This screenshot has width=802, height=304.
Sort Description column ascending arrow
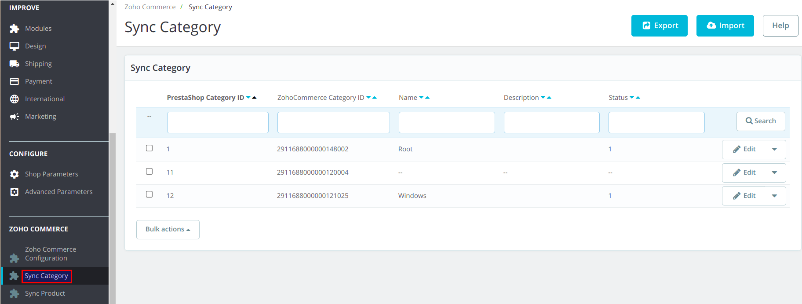click(549, 98)
